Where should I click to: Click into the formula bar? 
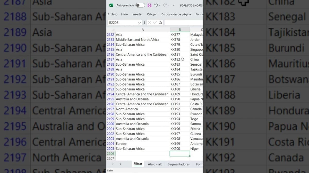(184, 23)
